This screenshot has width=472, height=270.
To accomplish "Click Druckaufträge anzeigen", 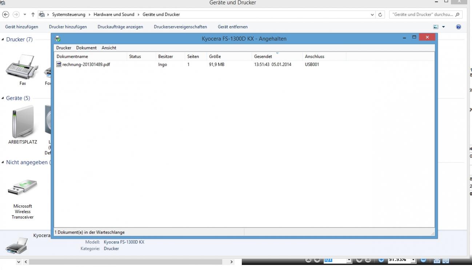I will coord(120,27).
